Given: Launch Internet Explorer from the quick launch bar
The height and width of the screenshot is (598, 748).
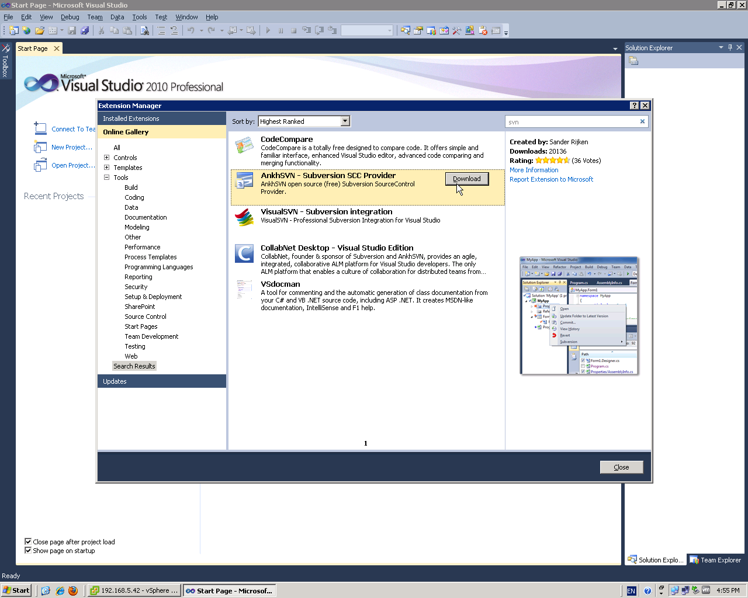Looking at the screenshot, I should coord(60,590).
